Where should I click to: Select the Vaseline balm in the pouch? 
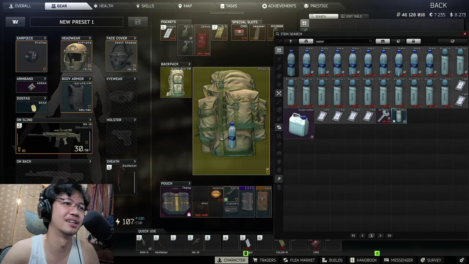[216, 194]
